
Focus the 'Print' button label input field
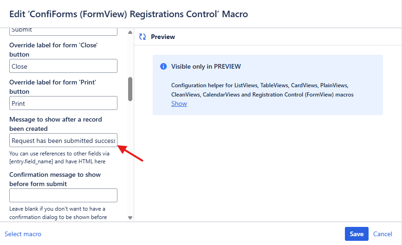(x=63, y=103)
